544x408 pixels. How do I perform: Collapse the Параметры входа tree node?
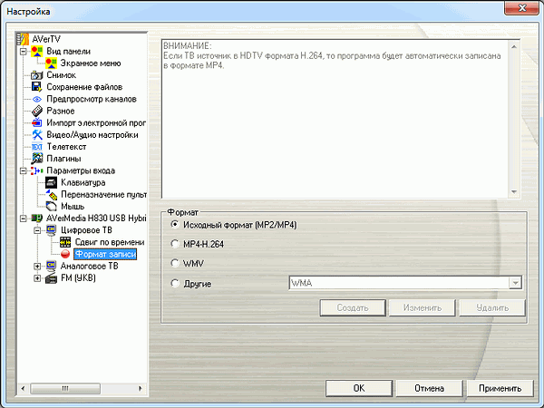(x=23, y=170)
